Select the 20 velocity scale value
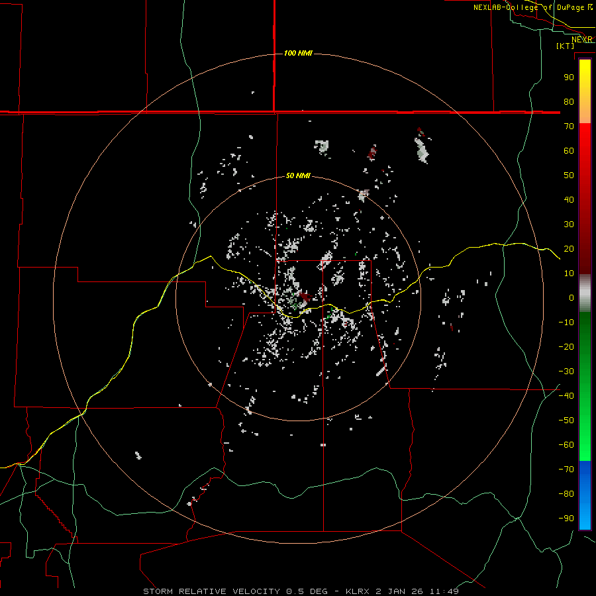Image resolution: width=596 pixels, height=596 pixels. [x=569, y=248]
